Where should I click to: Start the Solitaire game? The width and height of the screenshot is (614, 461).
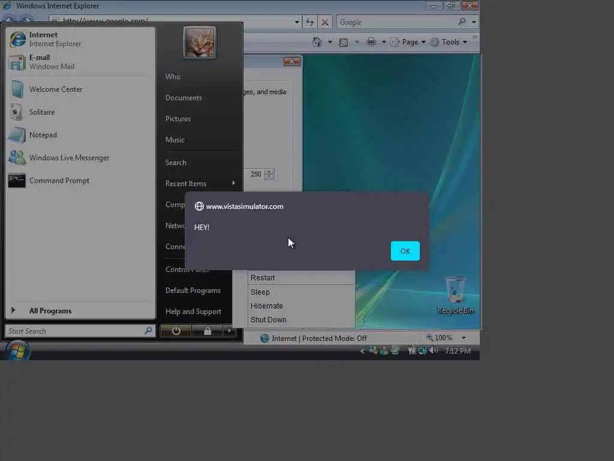tap(81, 112)
